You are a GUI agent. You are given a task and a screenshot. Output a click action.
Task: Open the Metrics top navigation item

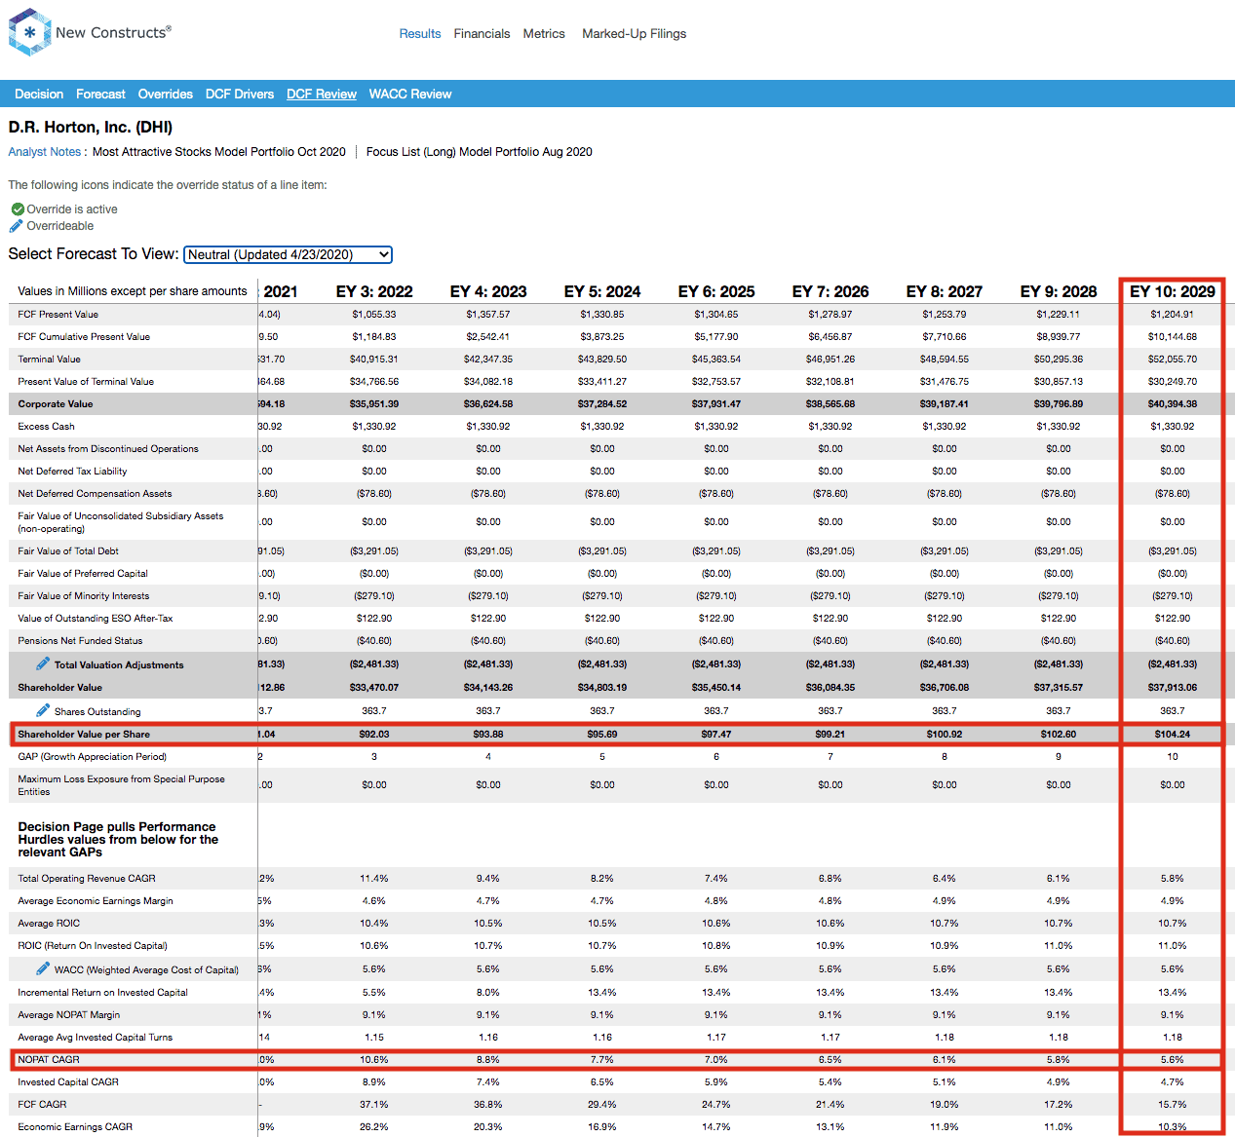(x=544, y=34)
